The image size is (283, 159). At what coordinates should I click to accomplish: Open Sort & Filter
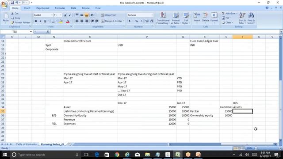pos(242,18)
